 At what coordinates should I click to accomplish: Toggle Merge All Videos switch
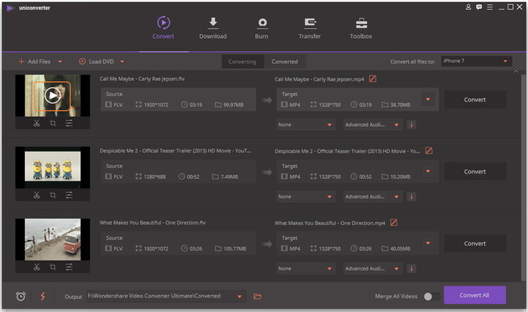tap(432, 297)
